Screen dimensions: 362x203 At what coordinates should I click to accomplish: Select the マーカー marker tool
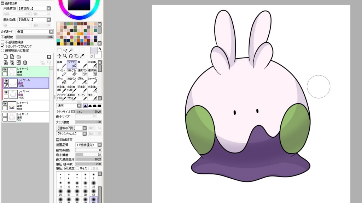pos(62,72)
